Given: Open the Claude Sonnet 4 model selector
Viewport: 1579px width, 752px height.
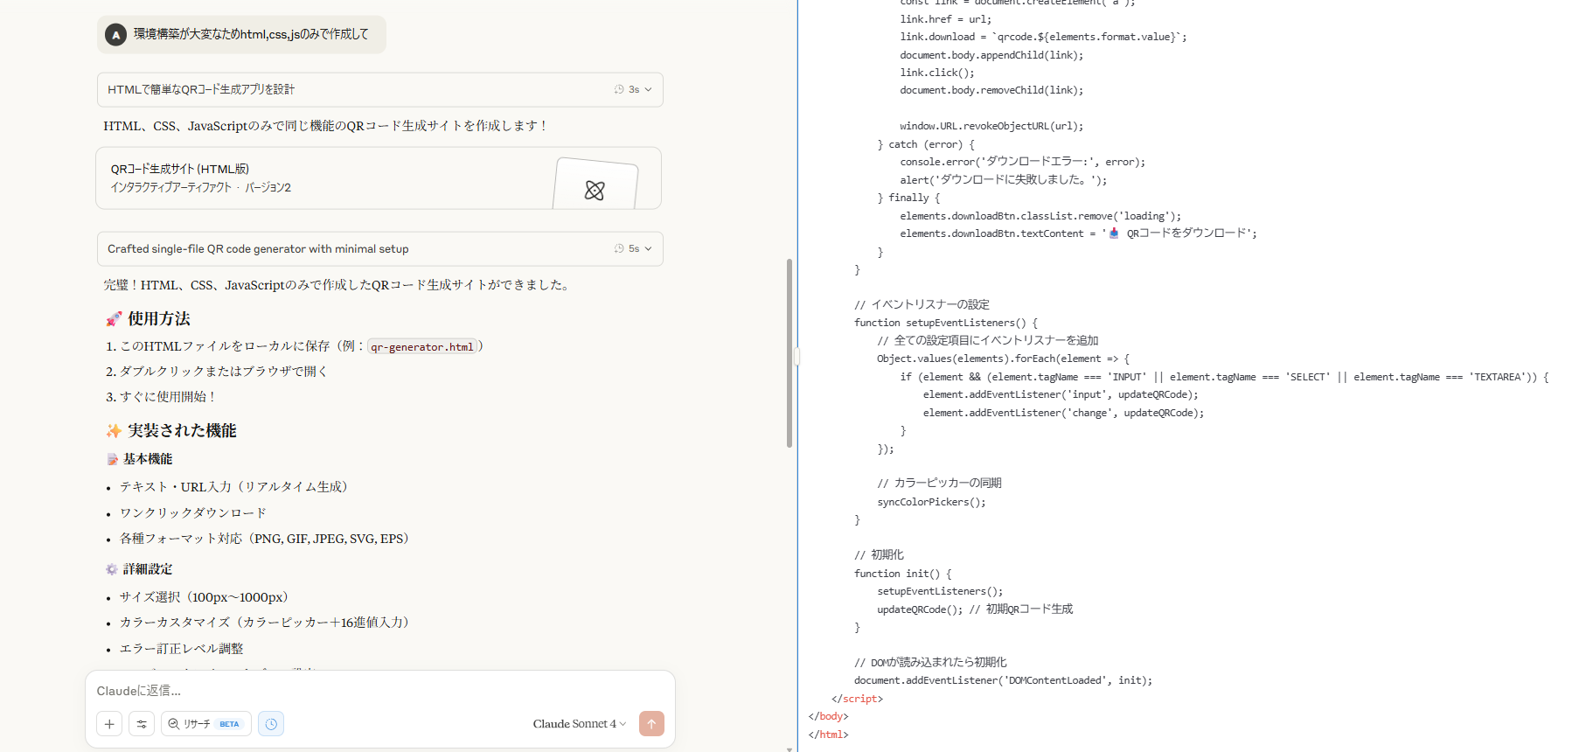Looking at the screenshot, I should pyautogui.click(x=580, y=724).
